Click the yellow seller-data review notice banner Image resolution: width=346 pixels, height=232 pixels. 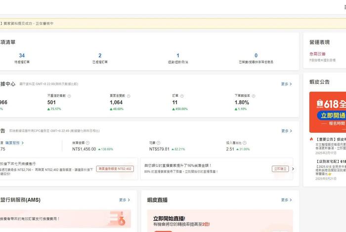point(173,23)
